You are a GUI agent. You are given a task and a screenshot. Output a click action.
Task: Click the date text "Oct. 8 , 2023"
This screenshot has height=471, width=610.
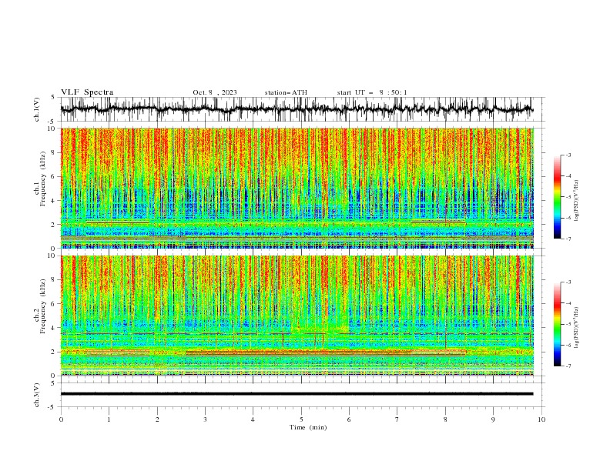tap(215, 92)
